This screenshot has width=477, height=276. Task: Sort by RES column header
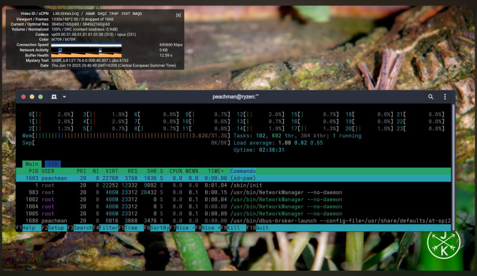[x=132, y=171]
